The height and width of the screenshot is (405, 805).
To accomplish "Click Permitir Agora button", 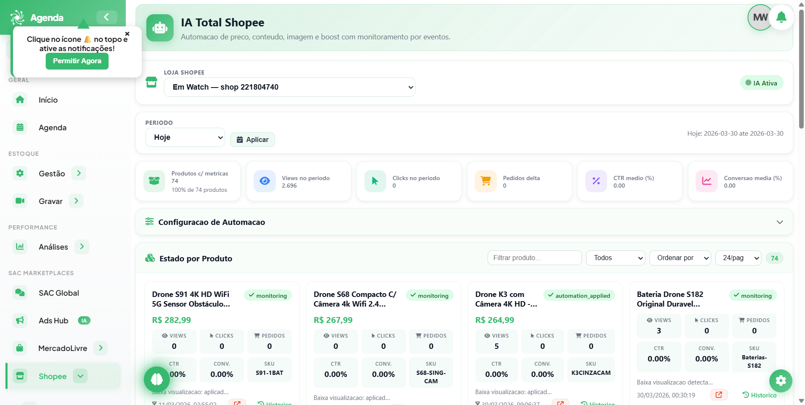I will coord(77,61).
